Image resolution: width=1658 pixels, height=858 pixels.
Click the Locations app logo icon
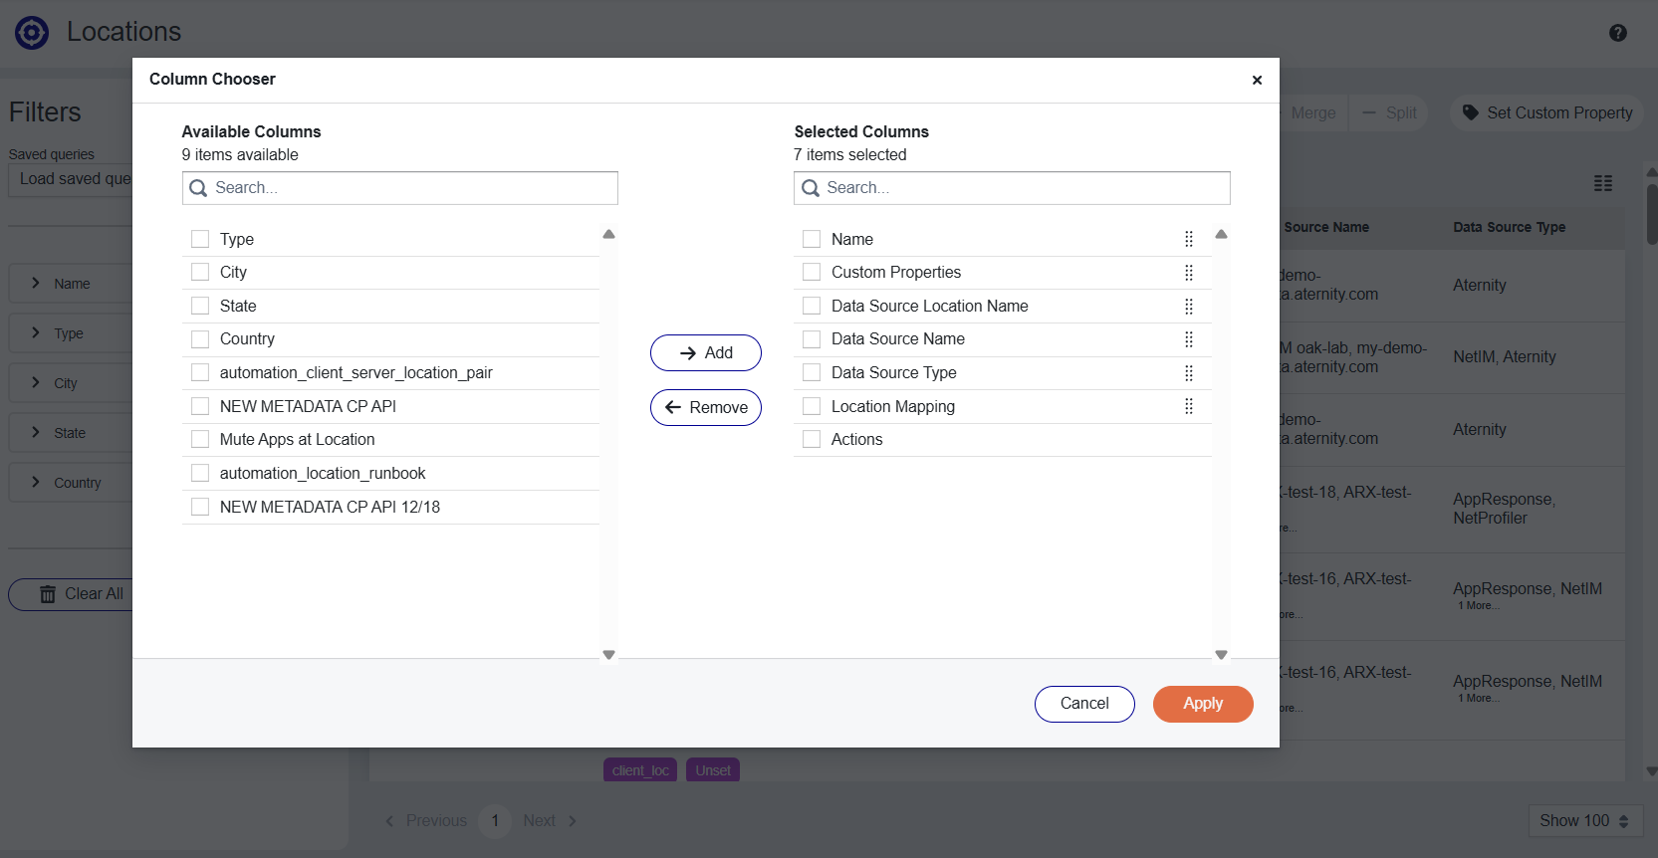click(x=32, y=33)
